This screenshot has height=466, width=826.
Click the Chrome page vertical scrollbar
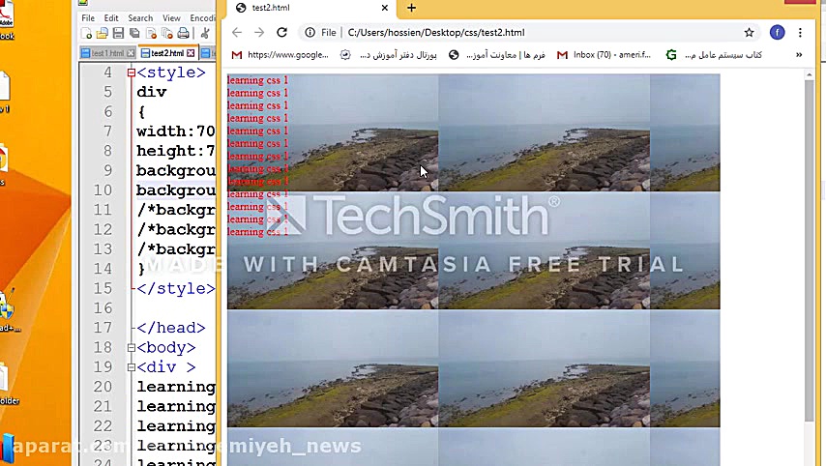click(810, 250)
